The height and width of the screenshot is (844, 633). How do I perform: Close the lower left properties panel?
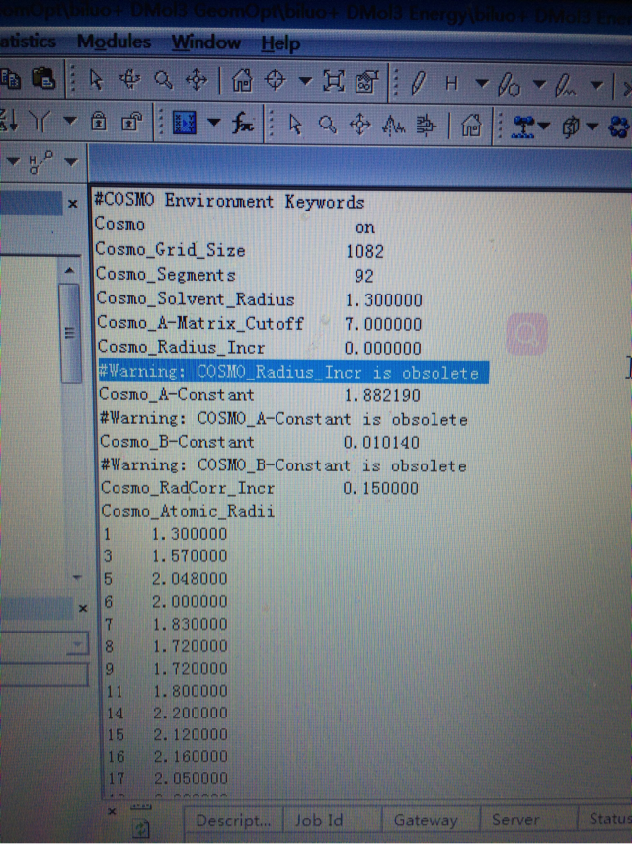(x=83, y=608)
